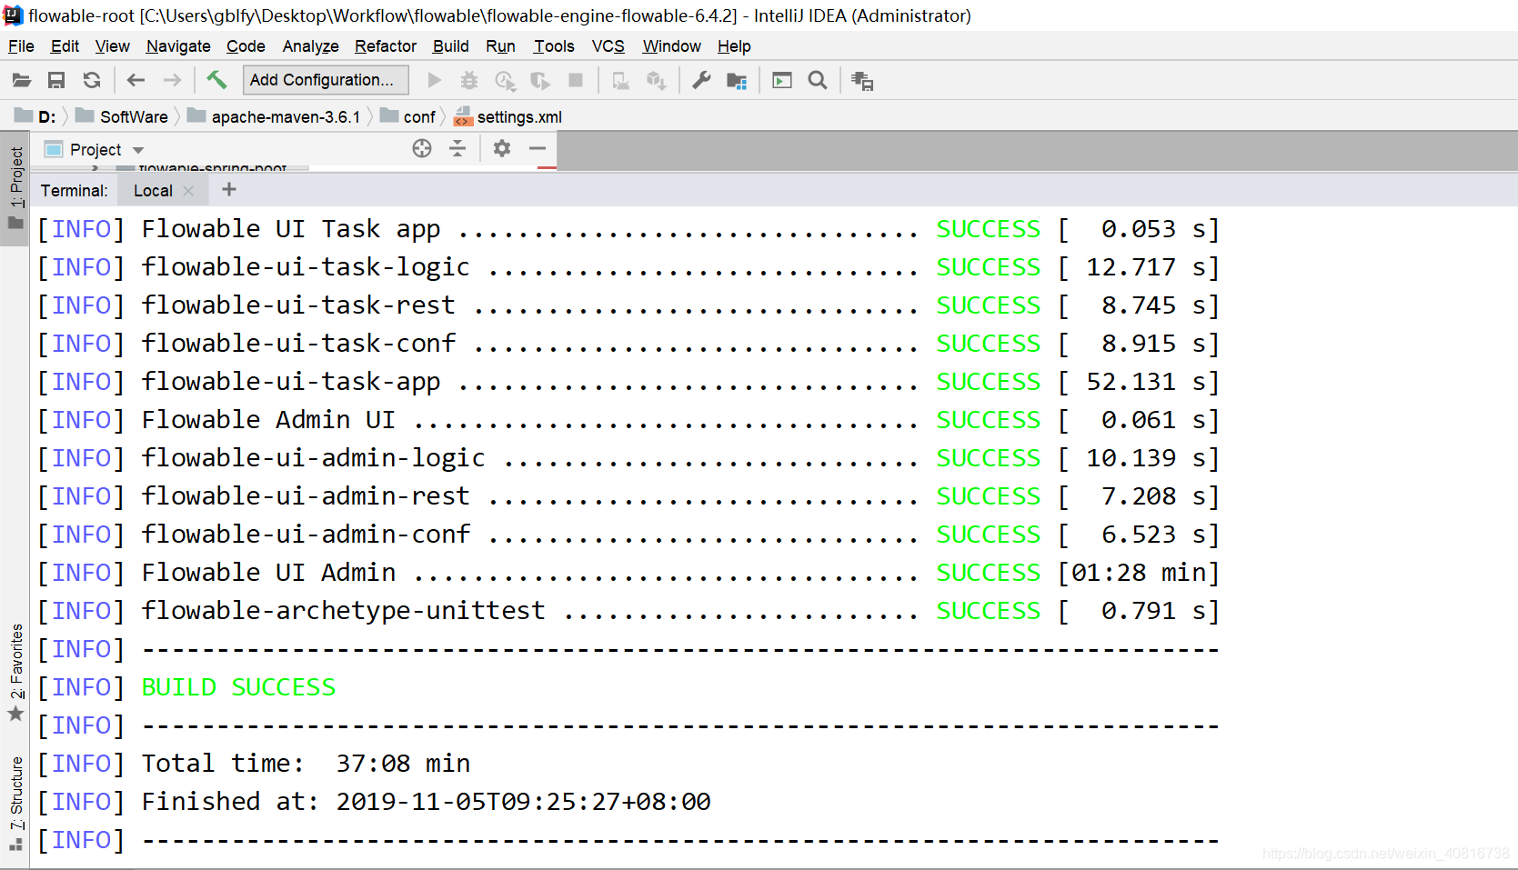
Task: Click the Total time 37:08 min line
Action: click(306, 764)
